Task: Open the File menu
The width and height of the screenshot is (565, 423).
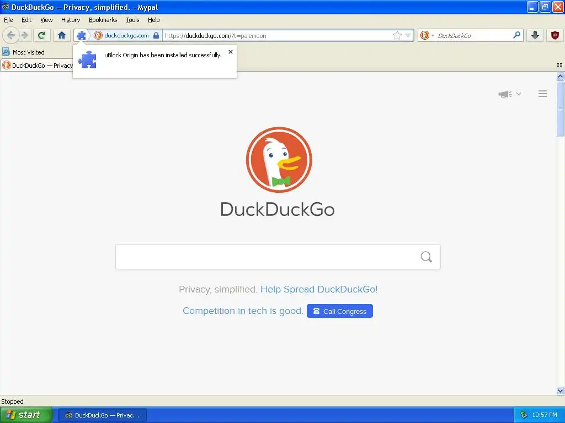Action: click(x=8, y=20)
